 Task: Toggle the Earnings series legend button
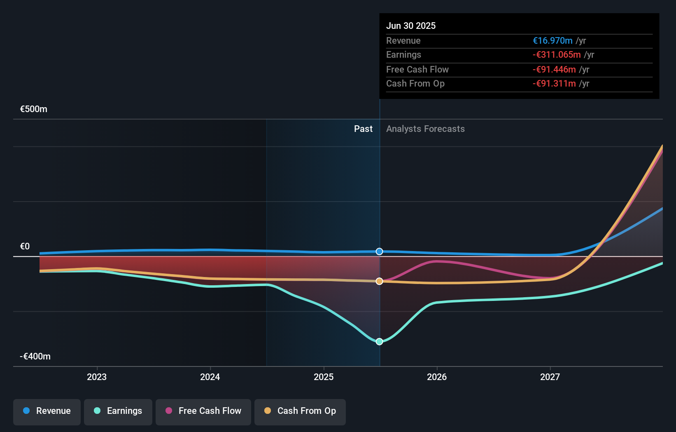118,412
